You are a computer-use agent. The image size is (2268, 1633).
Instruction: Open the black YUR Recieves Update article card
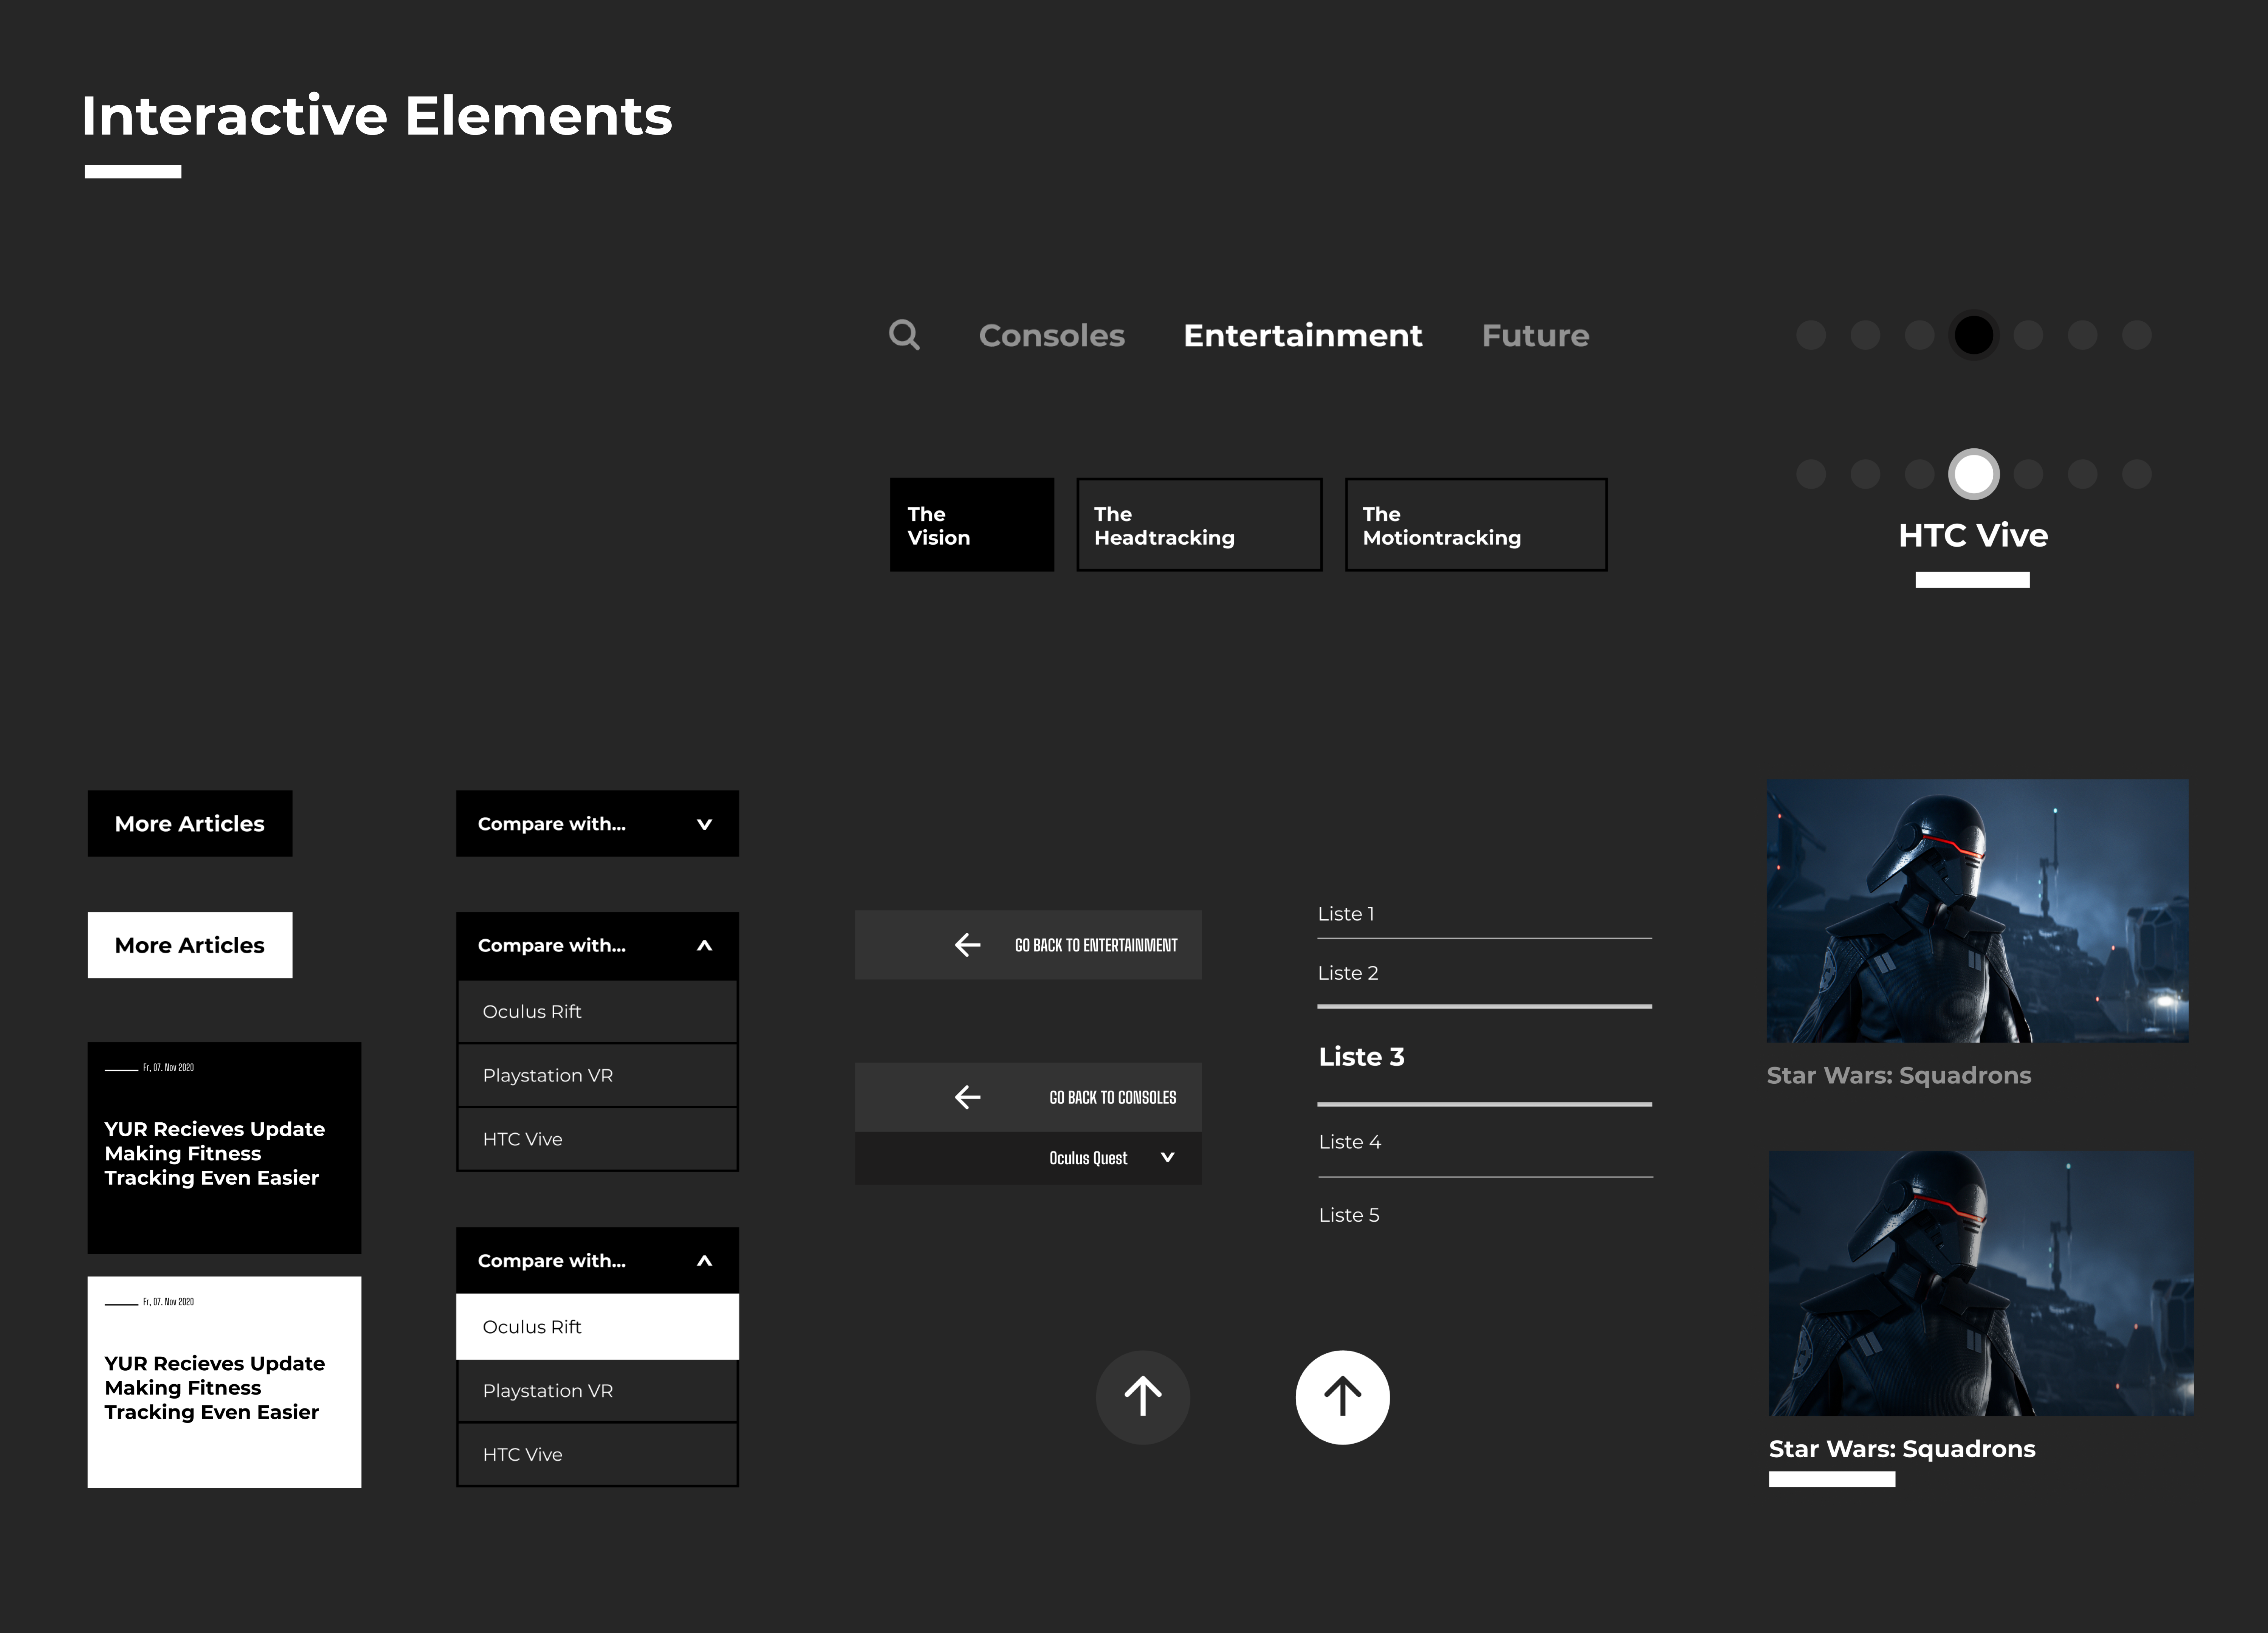224,1148
